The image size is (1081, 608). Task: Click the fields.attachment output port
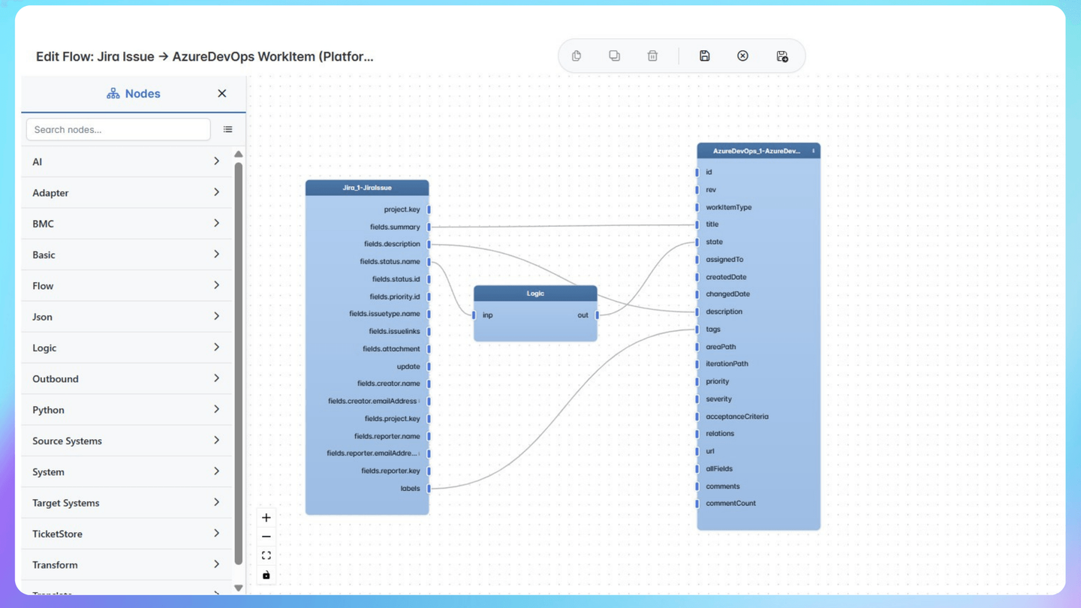click(x=429, y=349)
